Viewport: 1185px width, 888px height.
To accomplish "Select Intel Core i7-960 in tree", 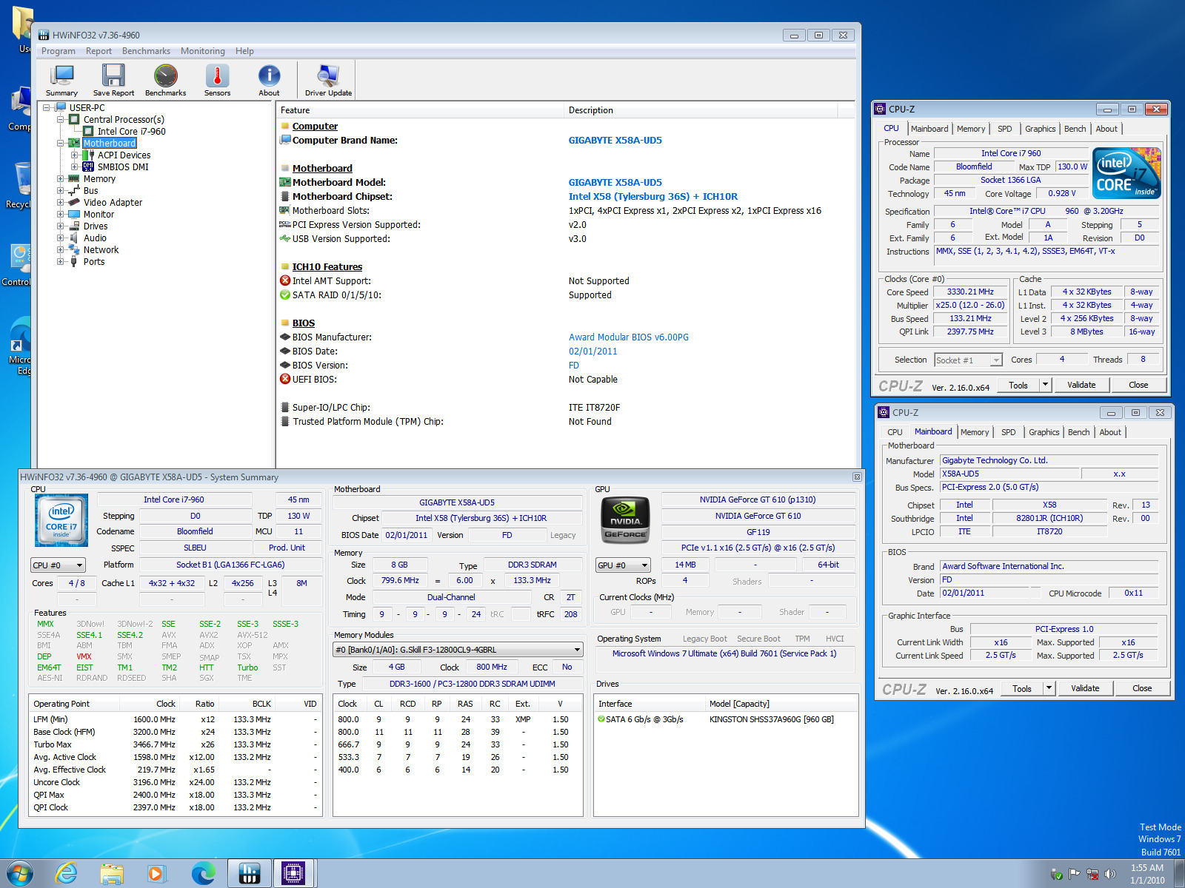I will pos(131,132).
